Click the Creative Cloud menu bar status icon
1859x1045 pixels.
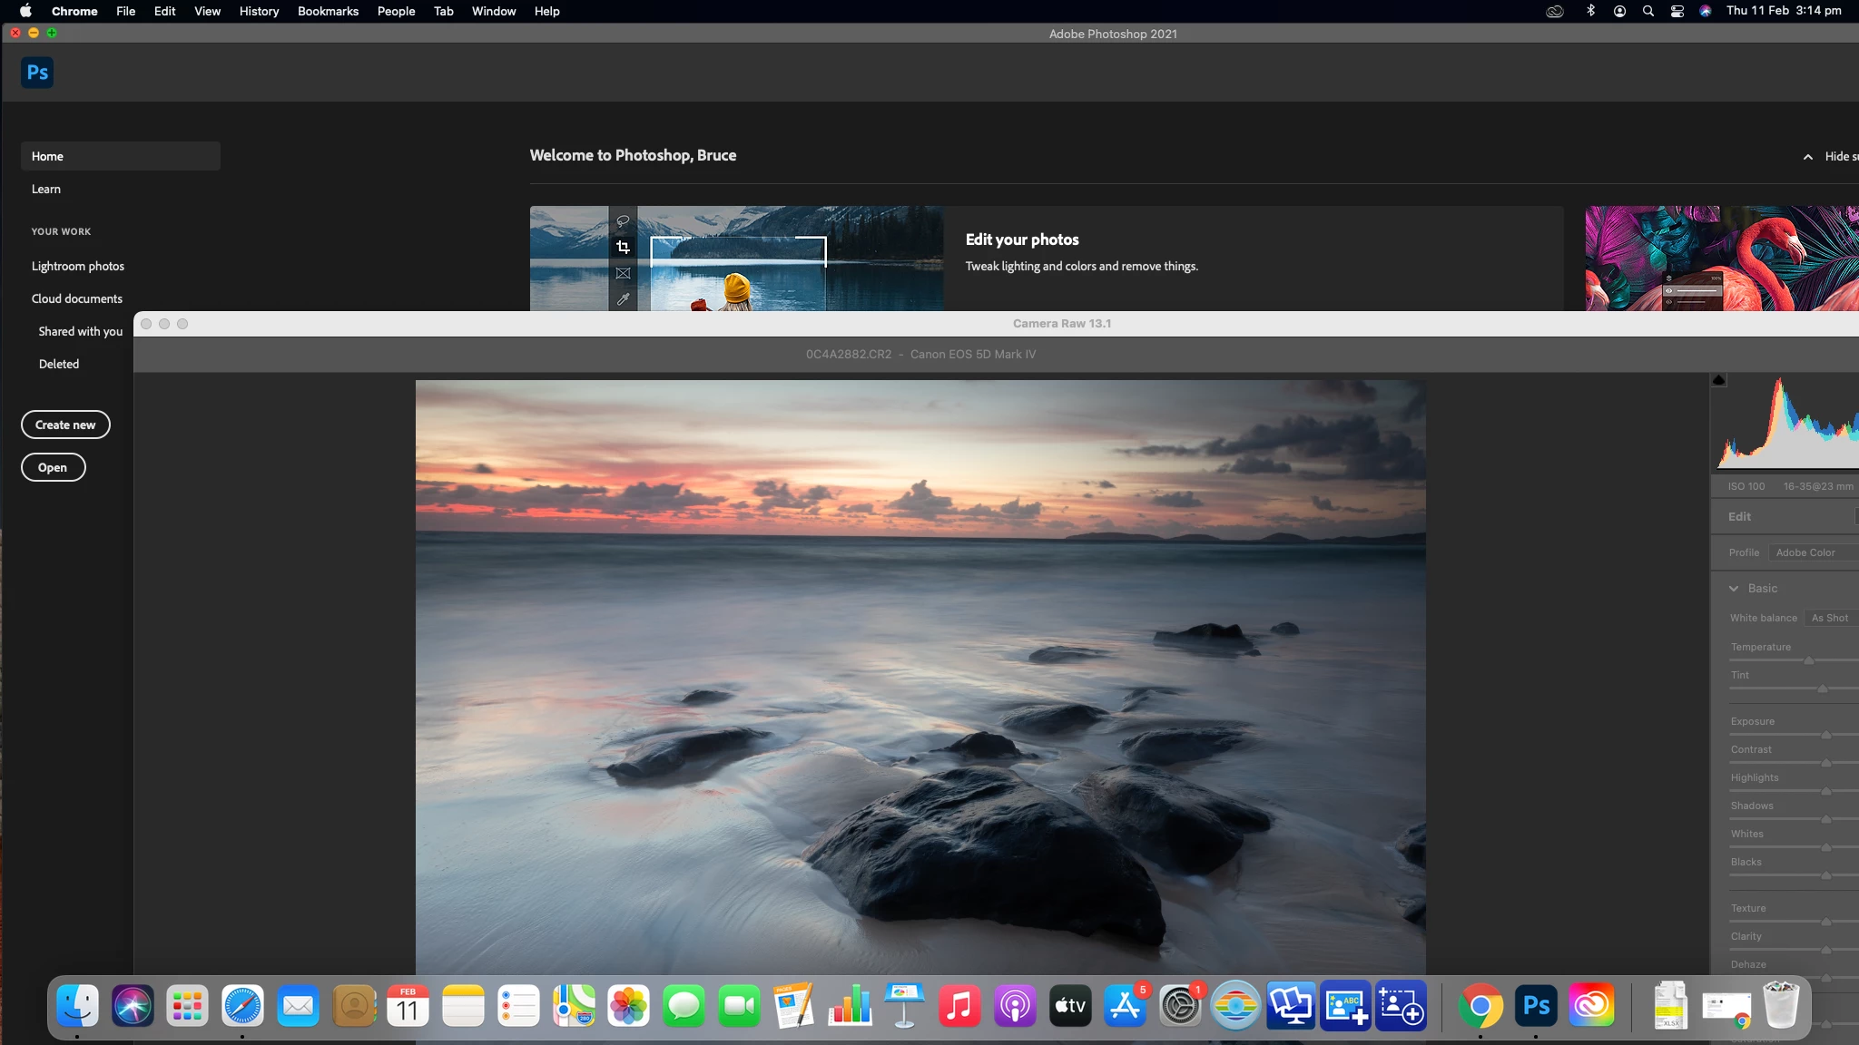(x=1555, y=11)
